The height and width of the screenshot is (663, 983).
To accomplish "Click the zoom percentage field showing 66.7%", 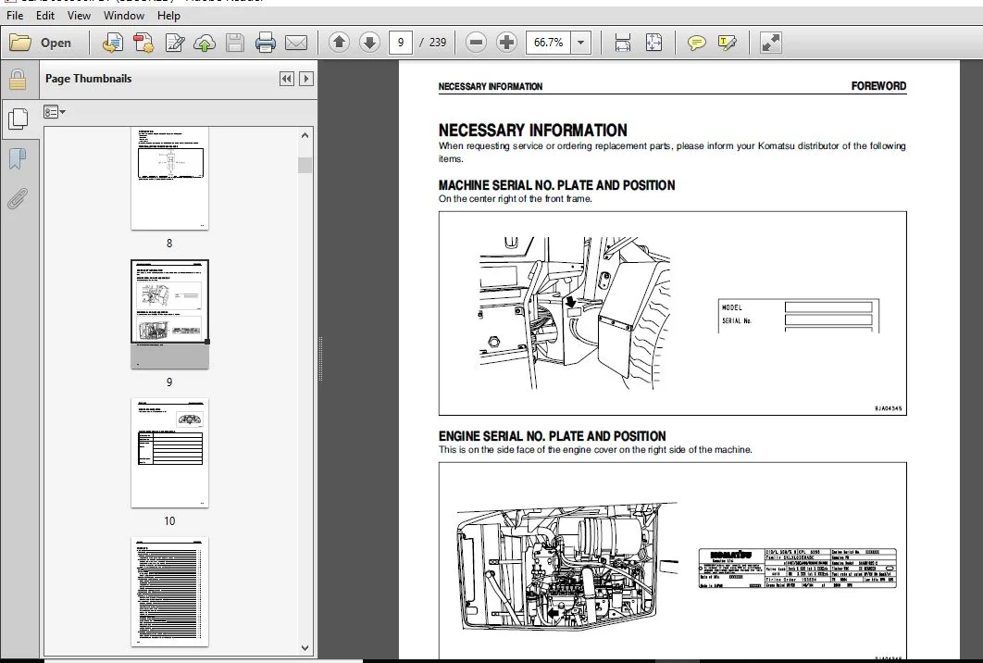I will 549,43.
